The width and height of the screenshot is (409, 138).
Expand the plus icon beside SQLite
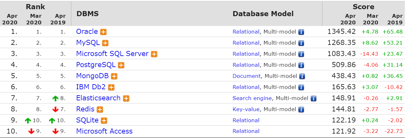(x=104, y=121)
